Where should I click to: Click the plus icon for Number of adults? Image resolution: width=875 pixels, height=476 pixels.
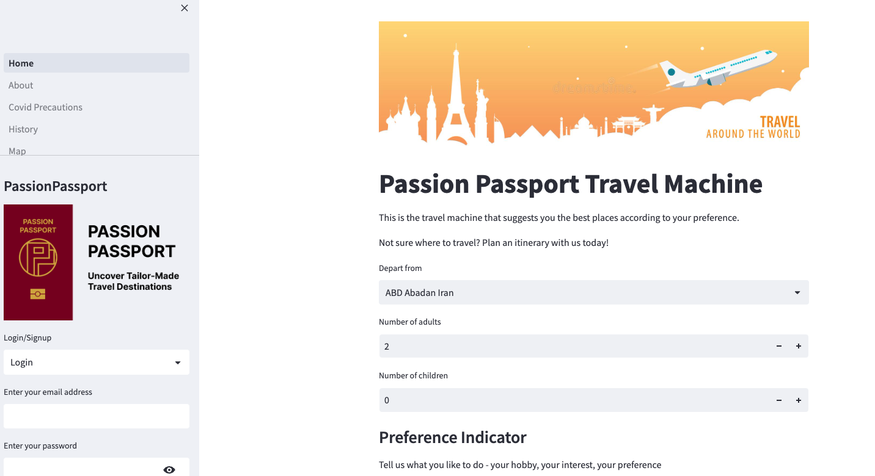pos(798,346)
